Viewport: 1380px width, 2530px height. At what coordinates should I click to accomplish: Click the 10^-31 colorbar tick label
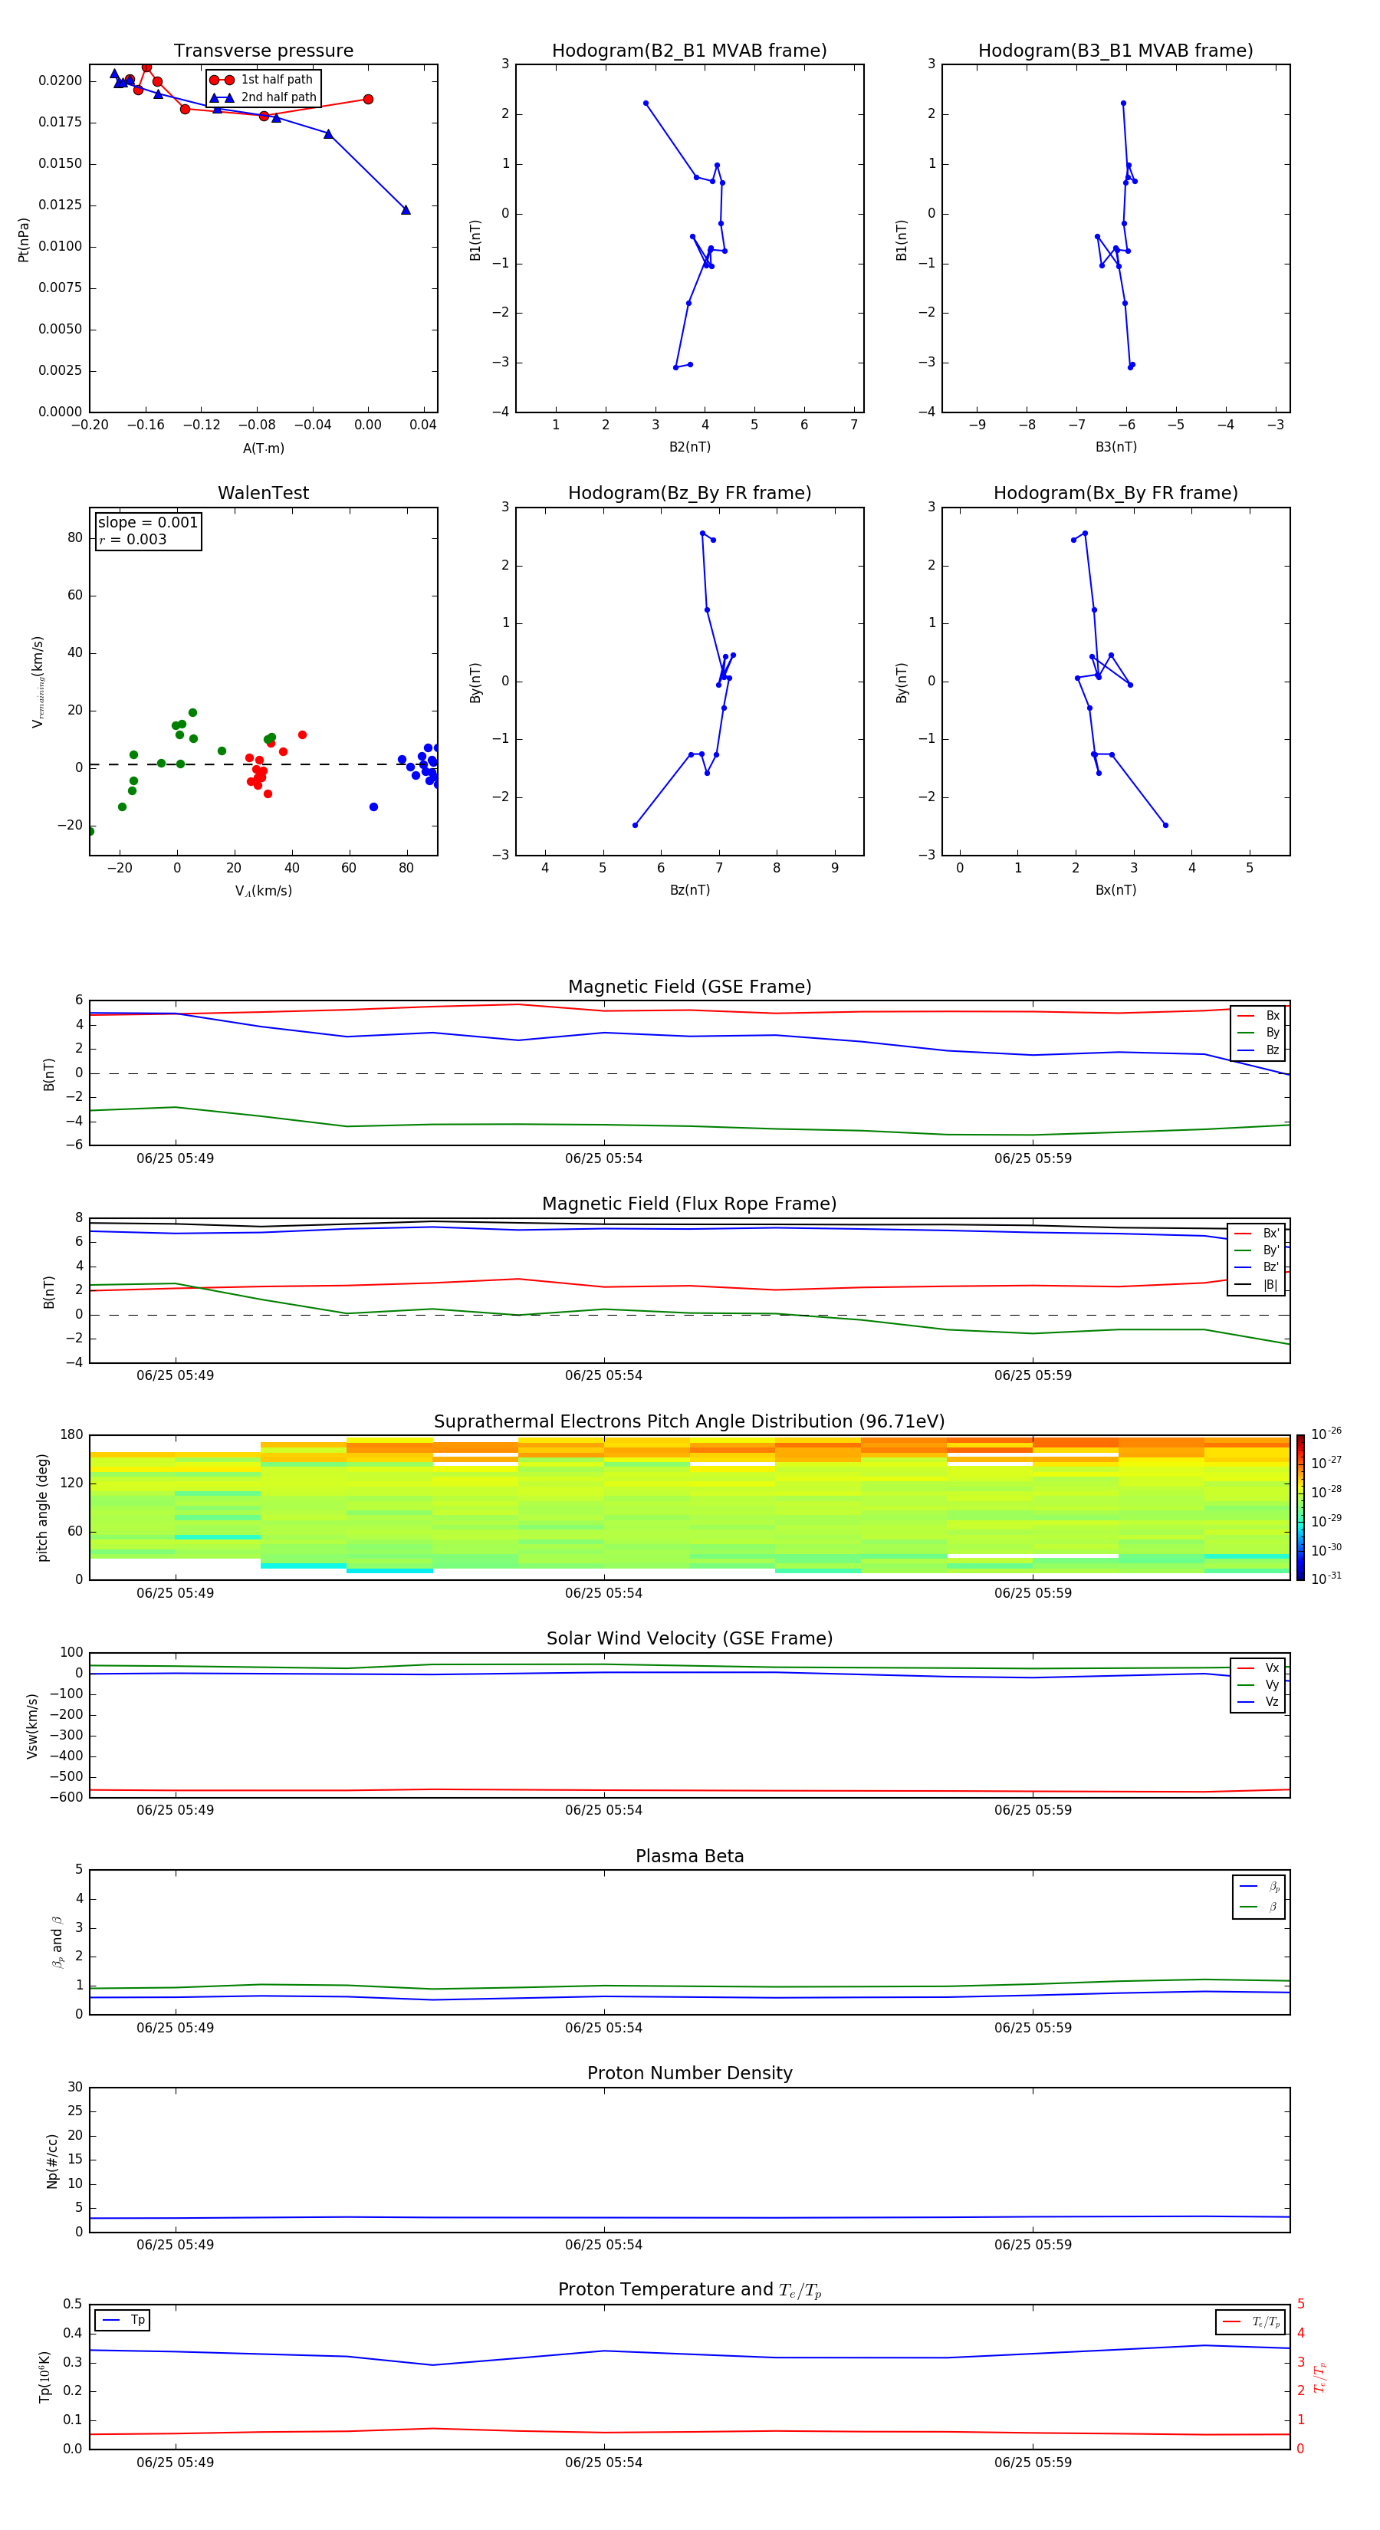click(1326, 1579)
